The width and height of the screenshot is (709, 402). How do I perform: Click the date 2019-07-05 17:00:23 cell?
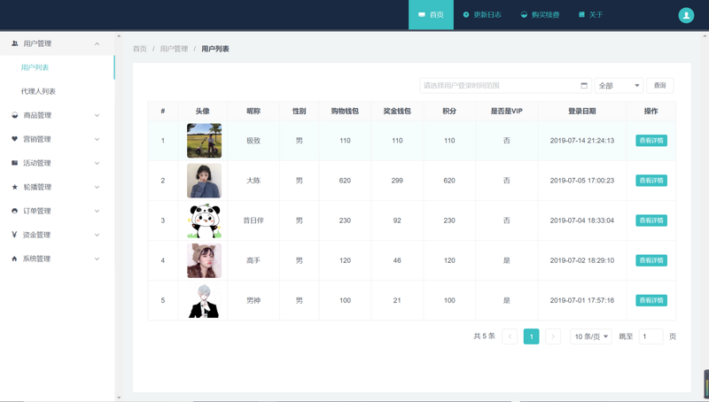(x=582, y=181)
